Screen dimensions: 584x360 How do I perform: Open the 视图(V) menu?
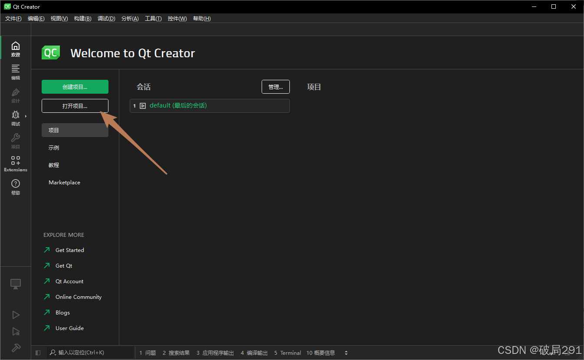(59, 19)
